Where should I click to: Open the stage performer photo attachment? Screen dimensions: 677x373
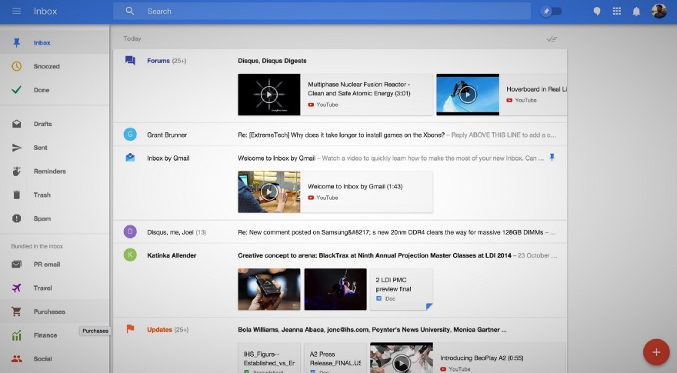[x=335, y=289]
